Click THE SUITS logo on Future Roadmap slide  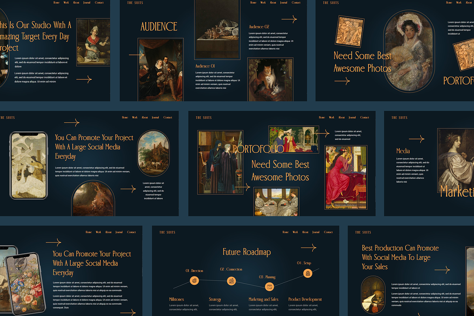(x=167, y=232)
